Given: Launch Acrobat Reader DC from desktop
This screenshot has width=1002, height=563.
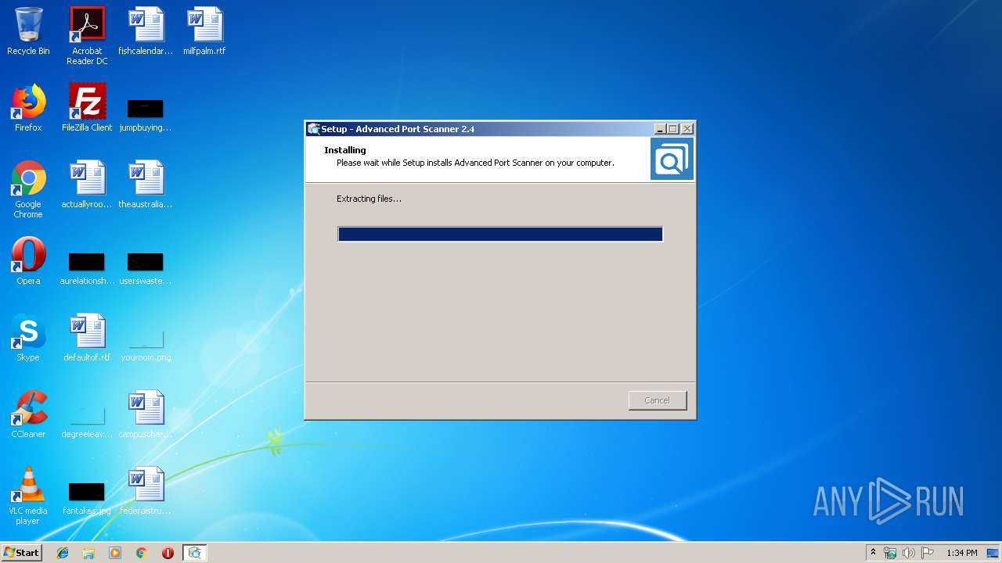Looking at the screenshot, I should pos(87,36).
